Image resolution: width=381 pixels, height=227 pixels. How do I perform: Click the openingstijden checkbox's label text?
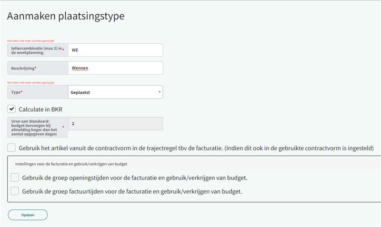[x=135, y=178]
